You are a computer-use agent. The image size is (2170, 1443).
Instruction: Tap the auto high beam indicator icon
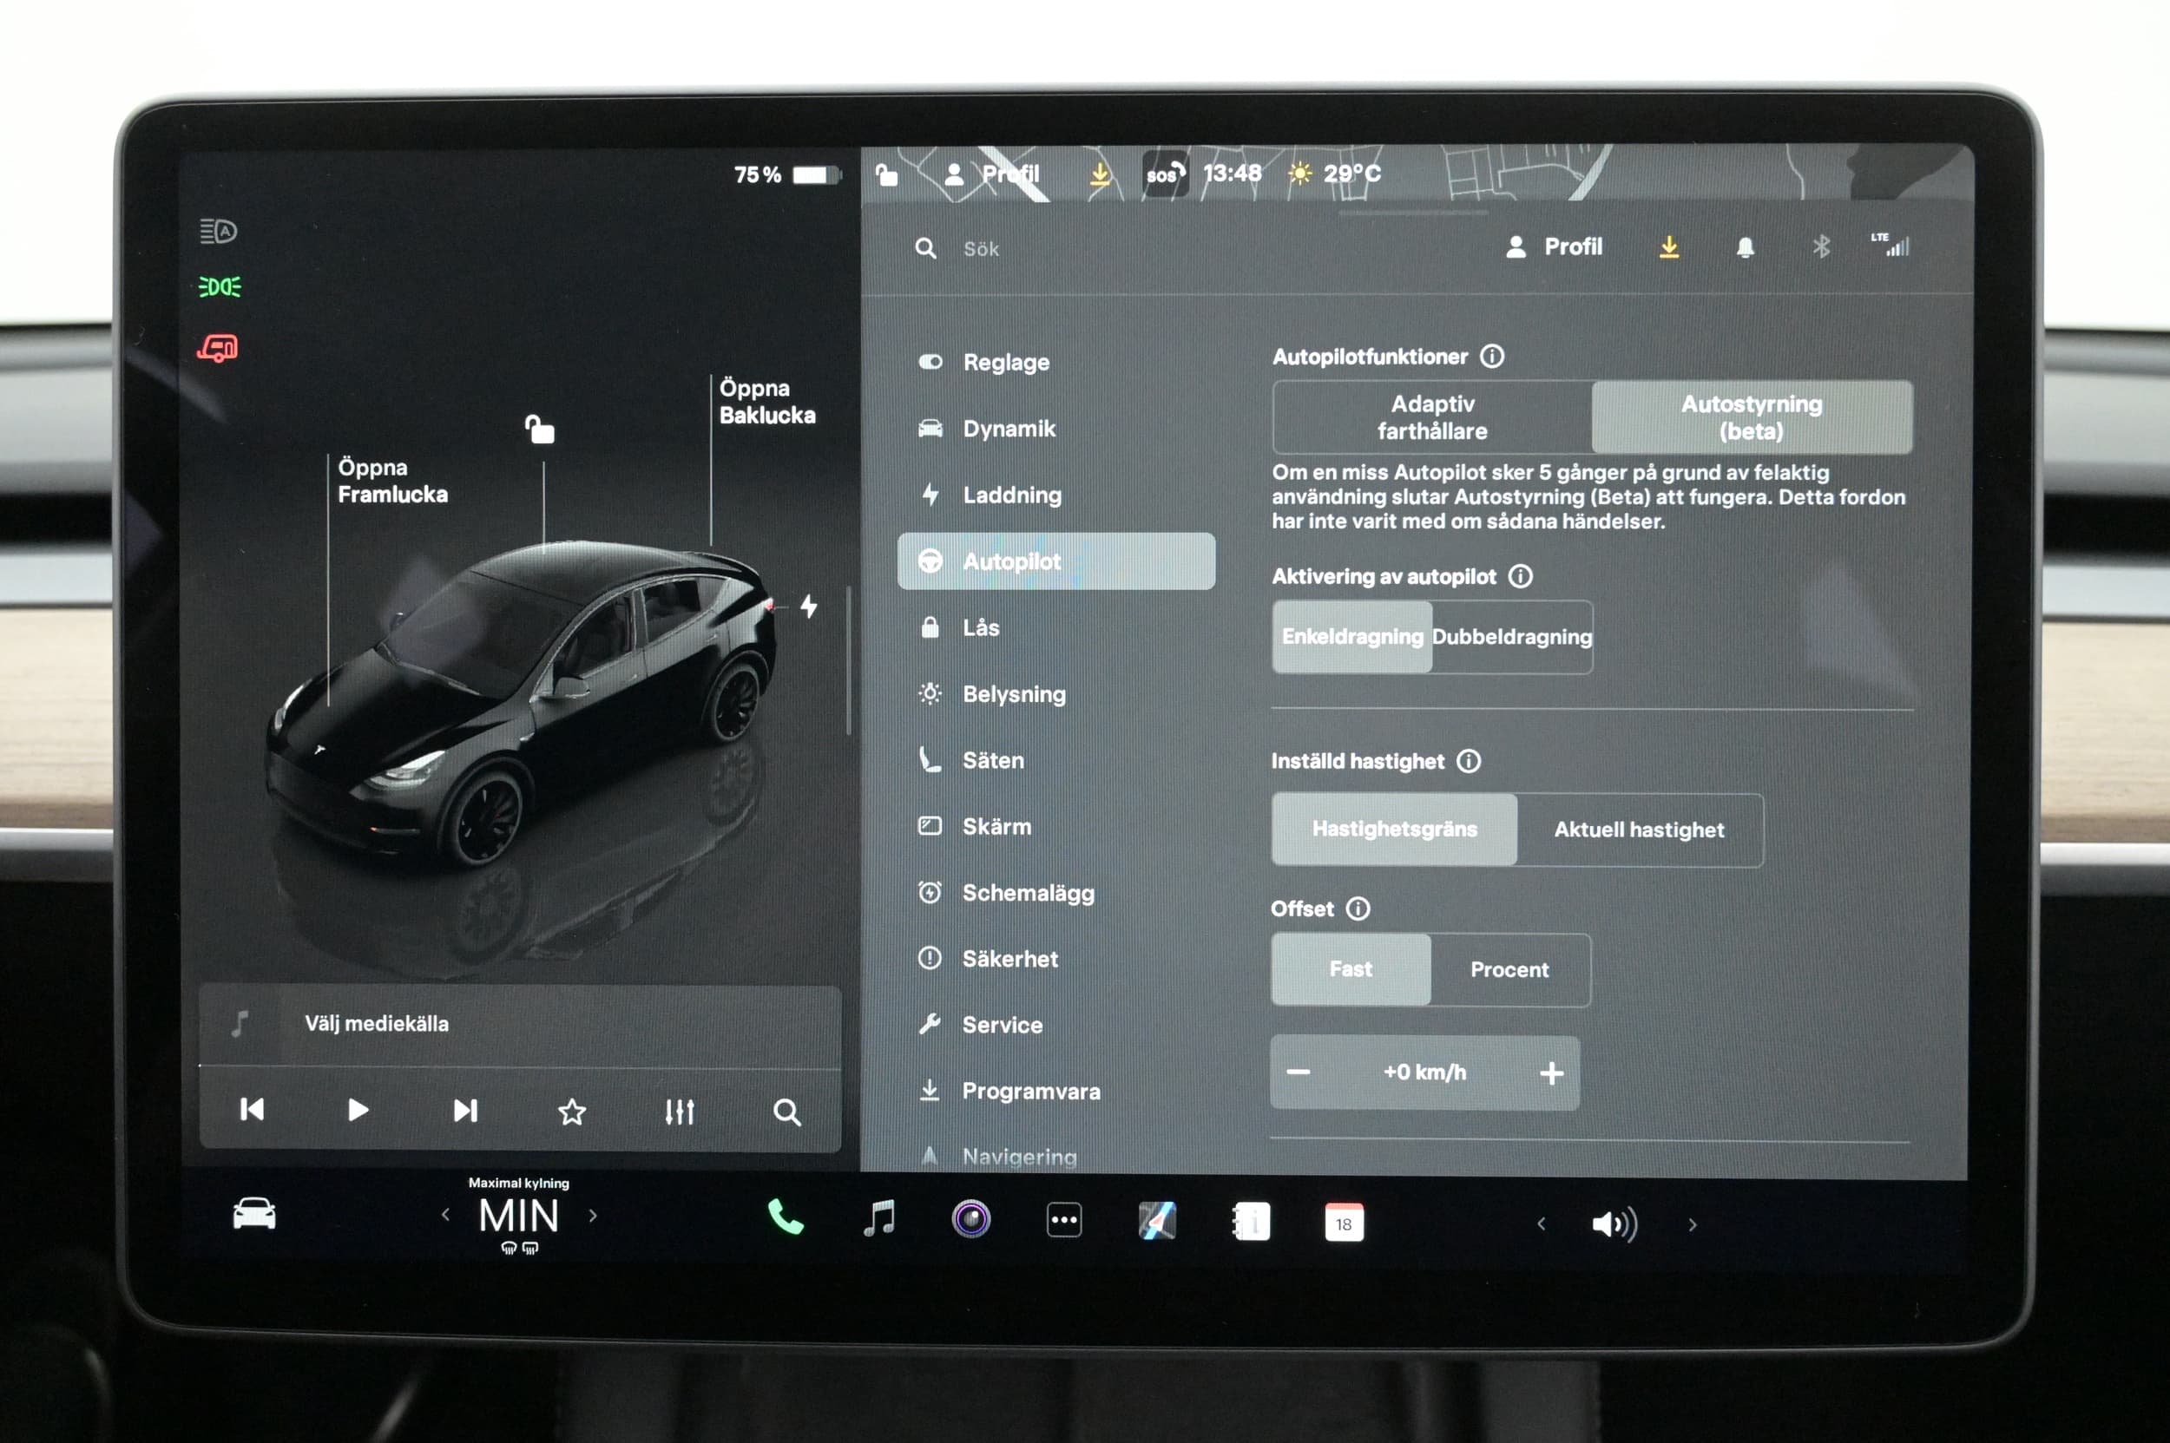pyautogui.click(x=218, y=230)
